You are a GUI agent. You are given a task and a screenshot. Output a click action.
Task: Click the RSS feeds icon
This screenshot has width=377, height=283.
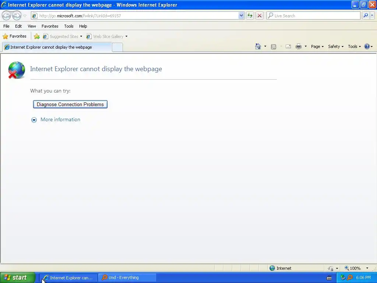click(274, 47)
